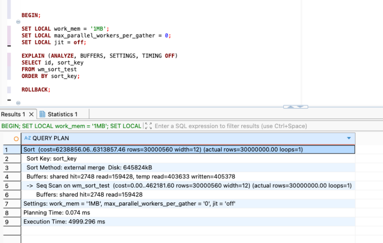Click the orange circle row-header icon

[16, 139]
